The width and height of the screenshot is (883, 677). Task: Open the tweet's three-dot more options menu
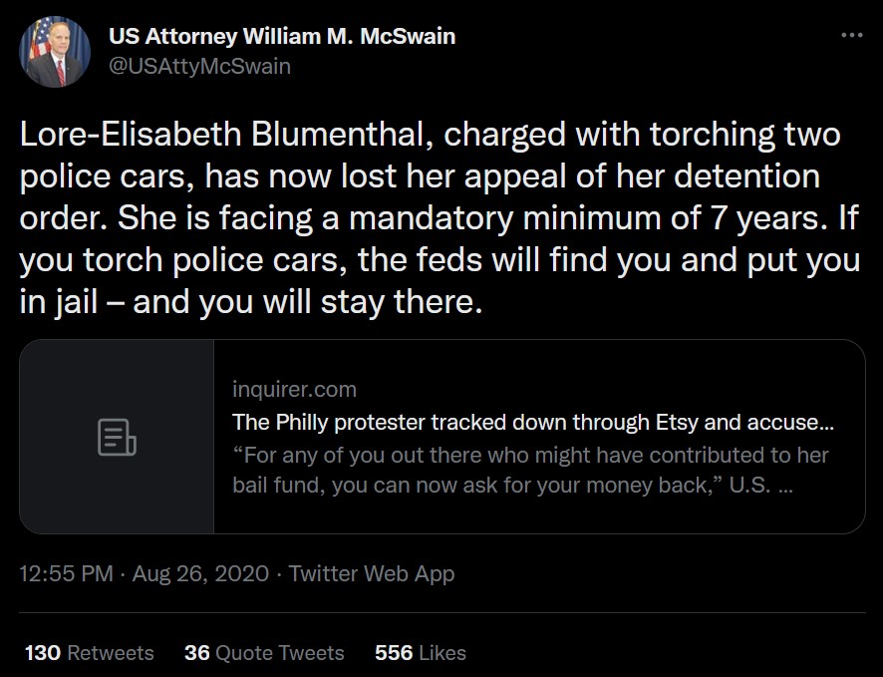point(851,36)
